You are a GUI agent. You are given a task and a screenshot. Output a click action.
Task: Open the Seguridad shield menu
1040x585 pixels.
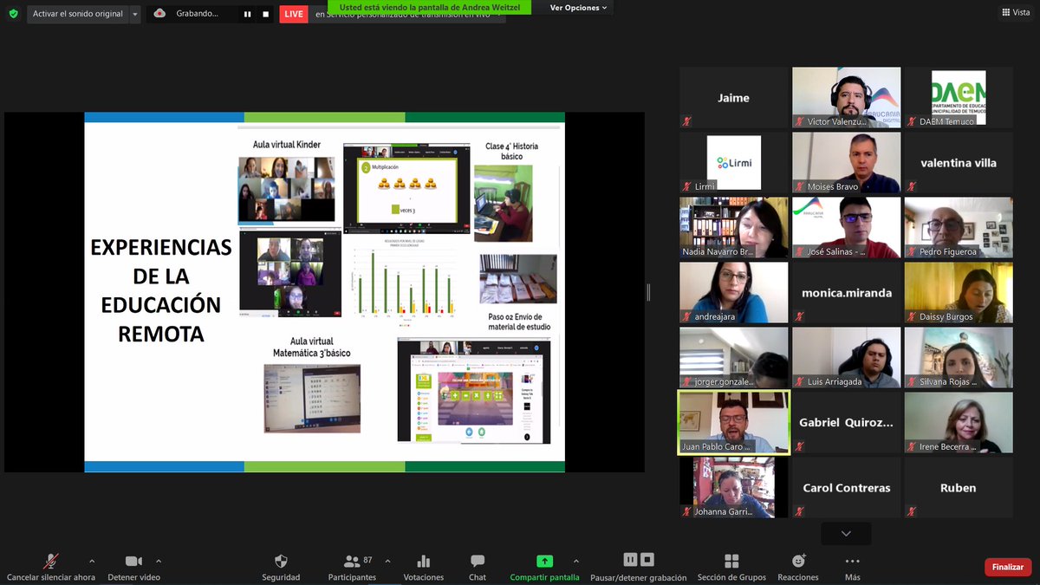click(281, 568)
